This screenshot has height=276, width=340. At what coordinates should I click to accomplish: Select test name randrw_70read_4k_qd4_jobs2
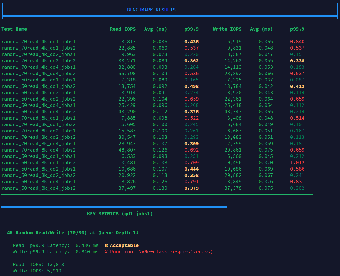(38, 74)
